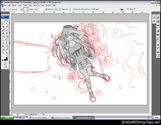161x125 pixels.
Task: Select the Brush tool
Action: [7, 30]
